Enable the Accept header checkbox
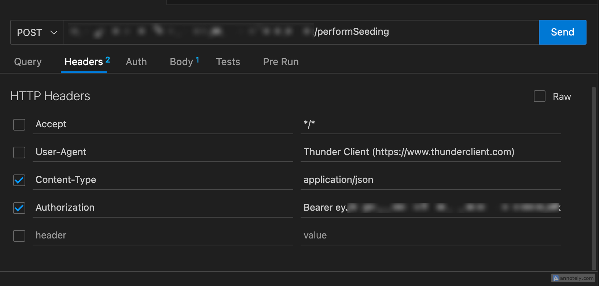The width and height of the screenshot is (599, 286). coord(19,125)
